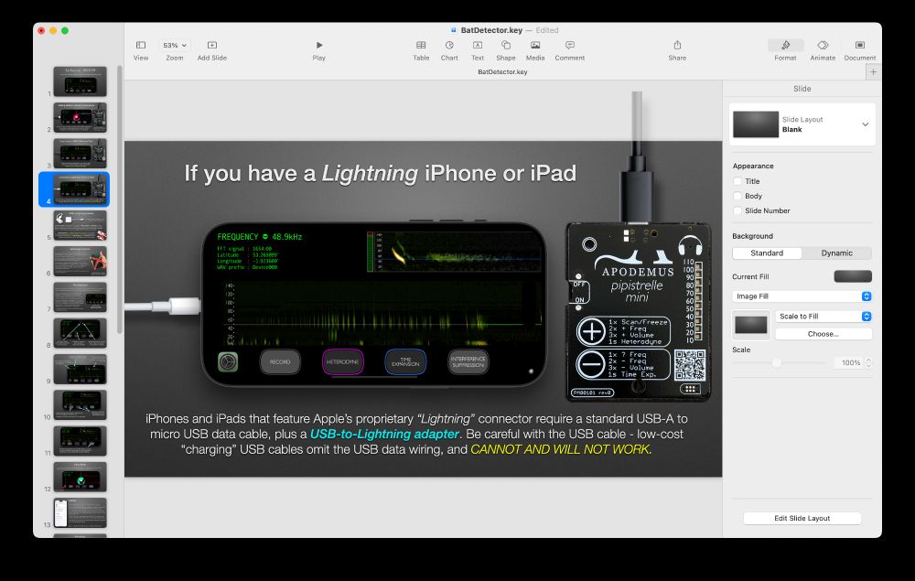This screenshot has width=915, height=581.
Task: Select slide 8 thumbnail
Action: click(x=80, y=333)
